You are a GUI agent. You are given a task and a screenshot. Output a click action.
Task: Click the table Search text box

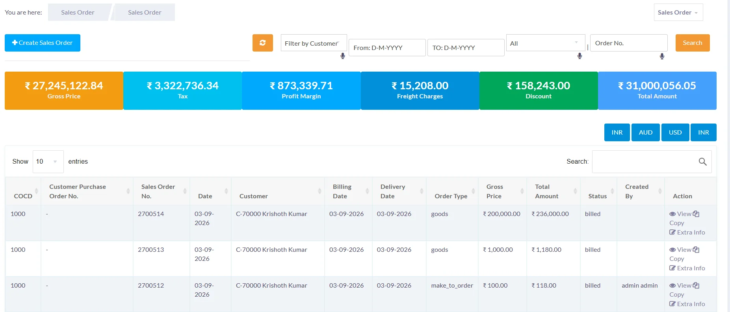pyautogui.click(x=652, y=162)
